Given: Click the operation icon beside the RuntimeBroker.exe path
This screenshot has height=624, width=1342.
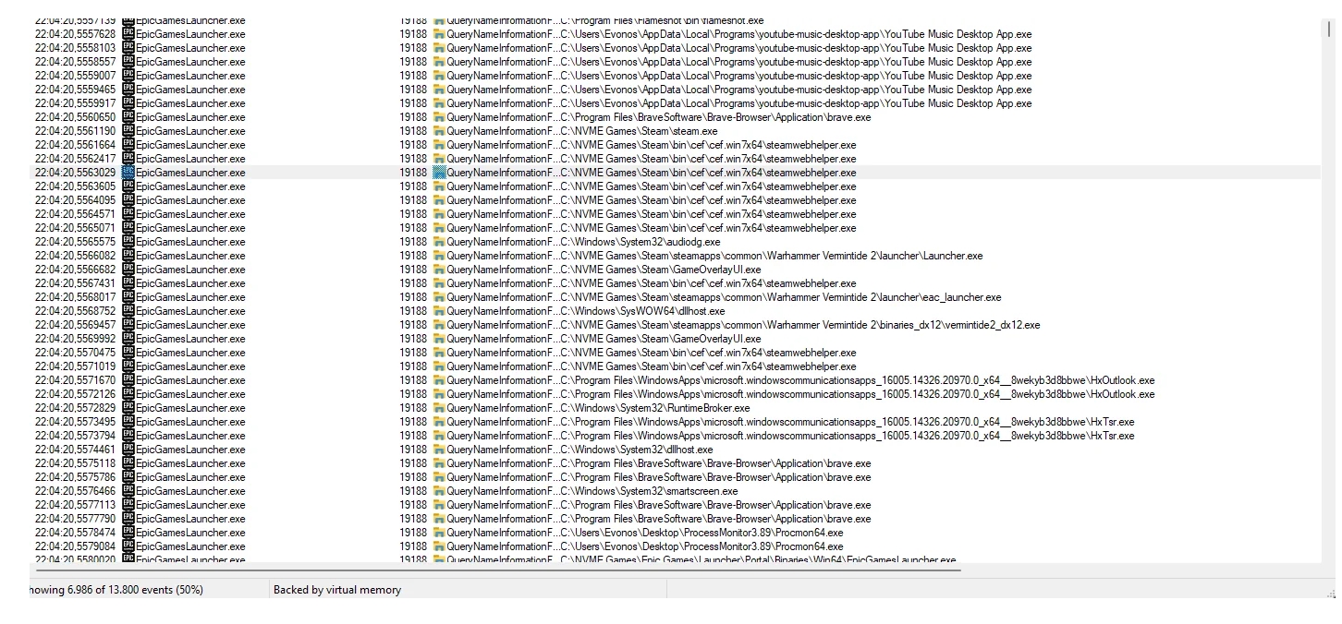Looking at the screenshot, I should click(439, 408).
